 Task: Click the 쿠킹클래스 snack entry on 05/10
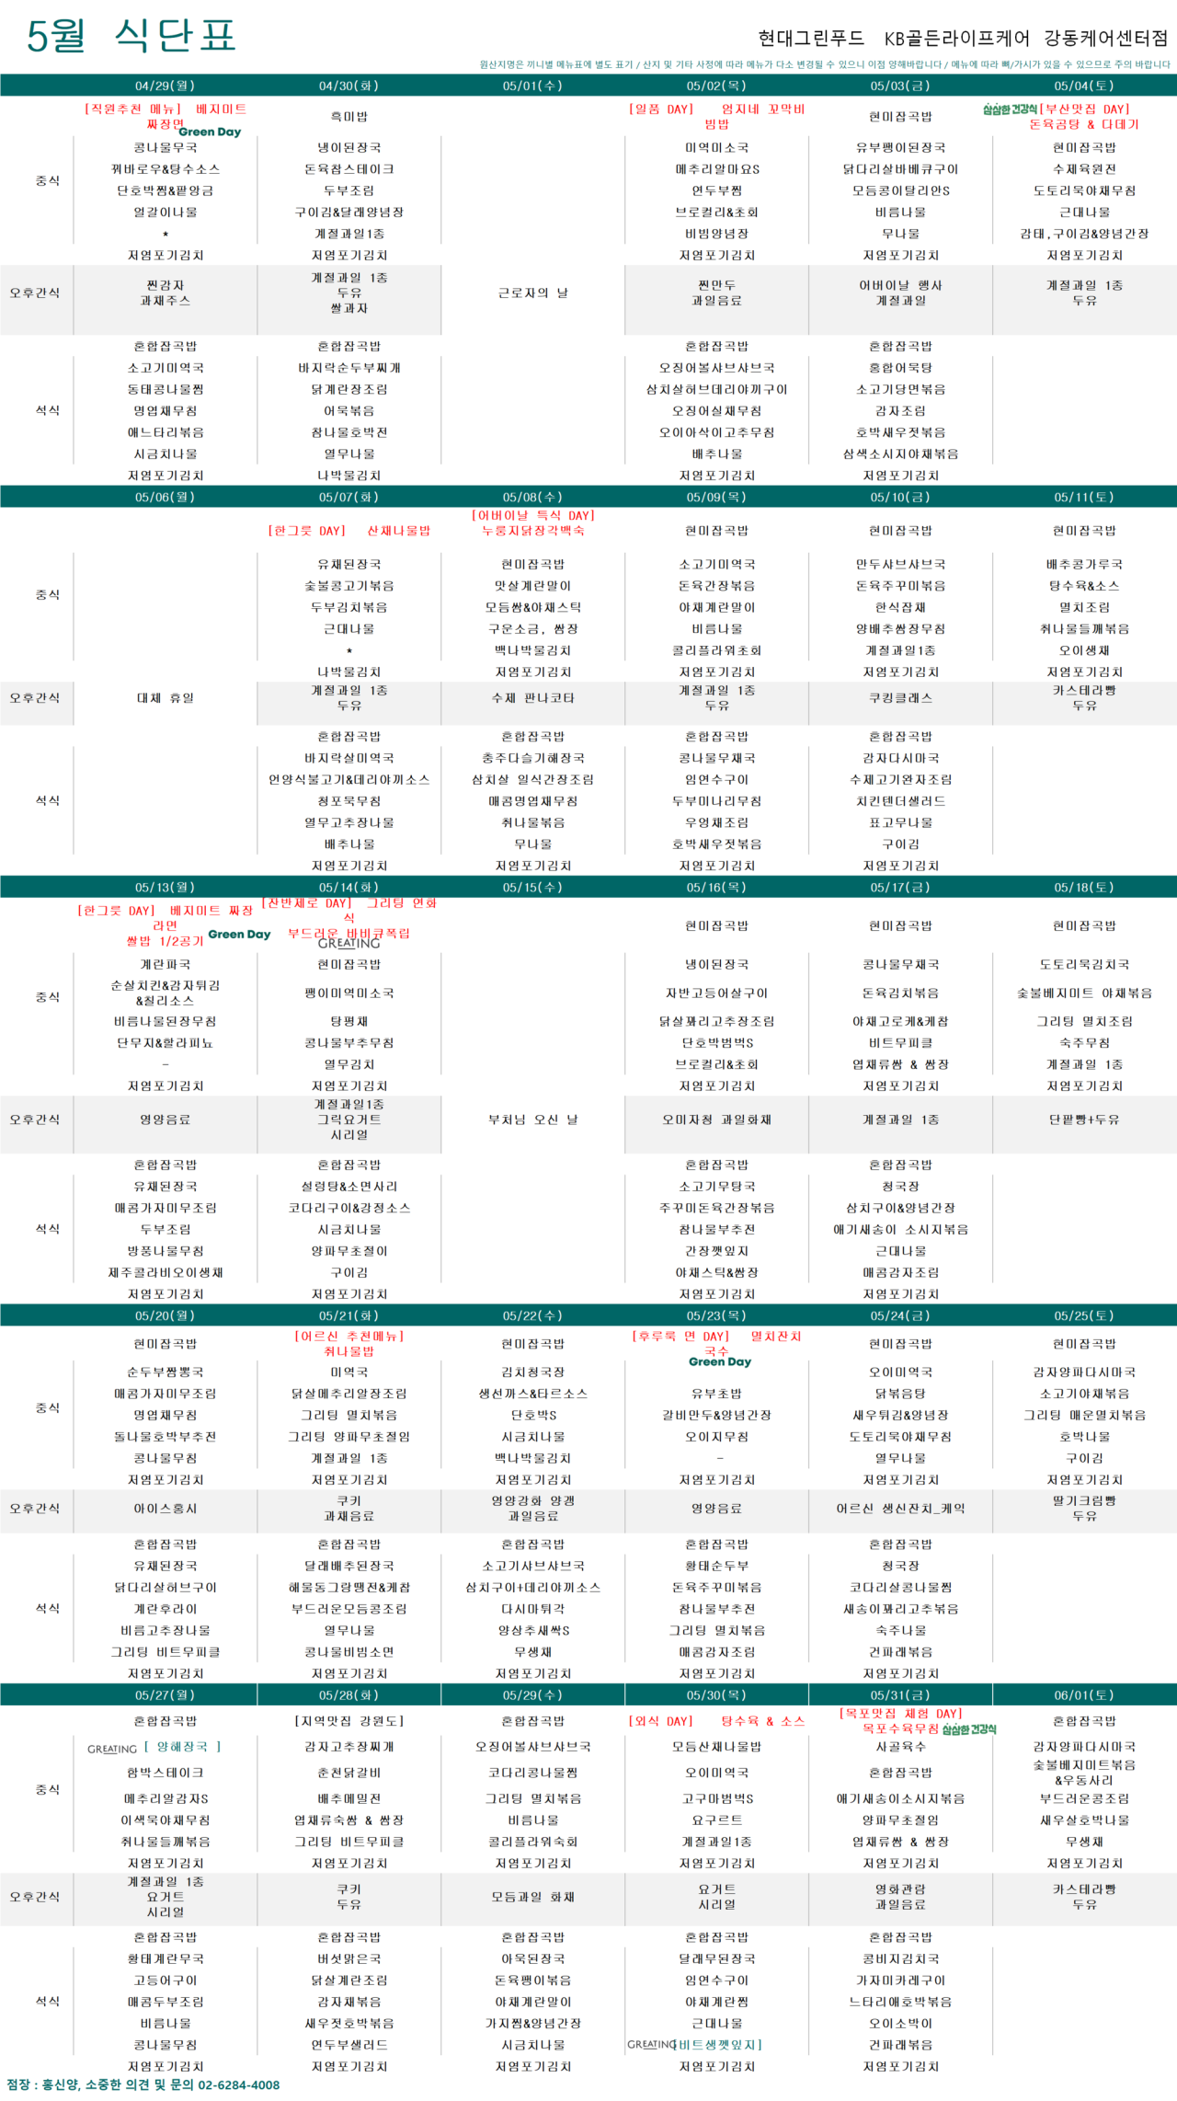(900, 697)
